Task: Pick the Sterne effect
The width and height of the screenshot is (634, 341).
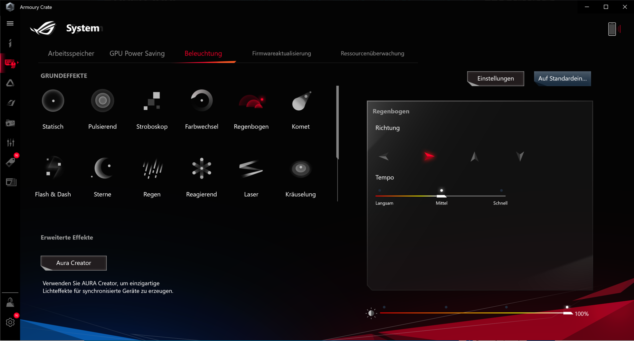Action: pyautogui.click(x=102, y=177)
